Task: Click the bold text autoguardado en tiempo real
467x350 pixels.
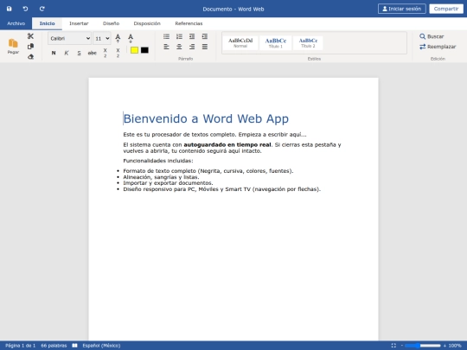Action: coord(227,144)
